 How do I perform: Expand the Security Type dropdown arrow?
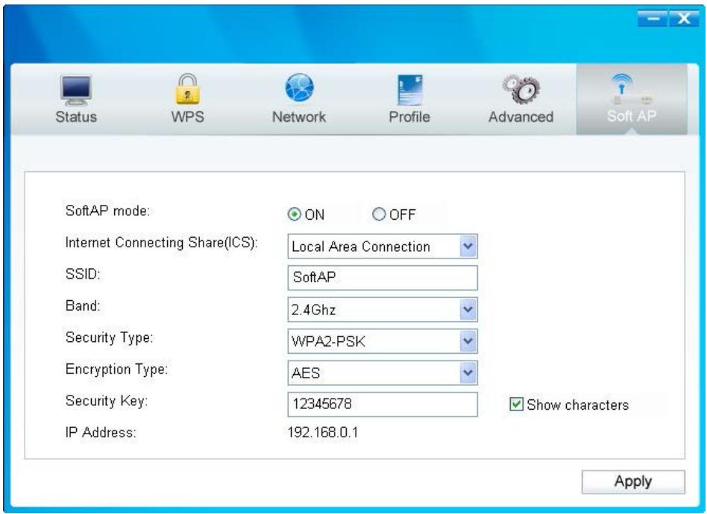[x=468, y=341]
